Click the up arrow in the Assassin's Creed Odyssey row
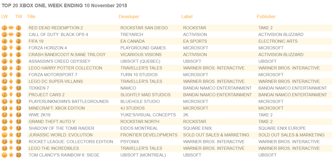Image resolution: width=334 pixels, height=159 pixels. 11,61
